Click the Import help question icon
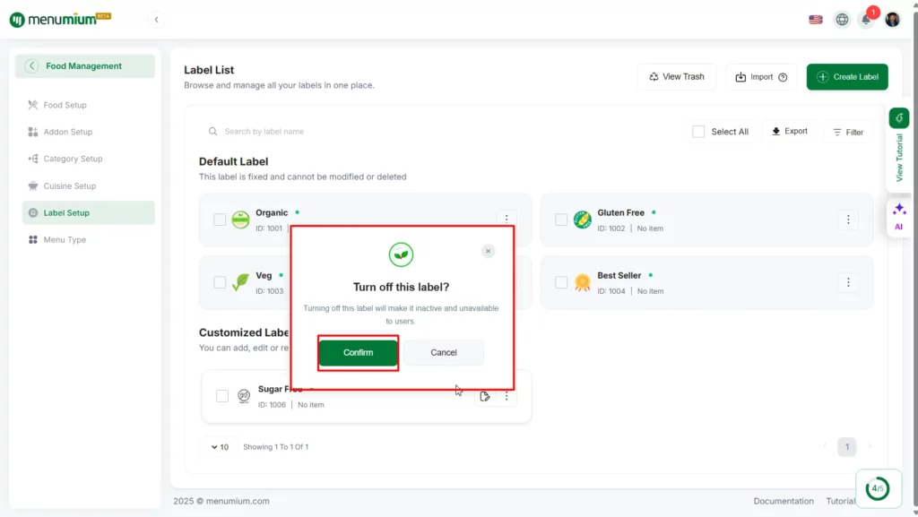 783,77
